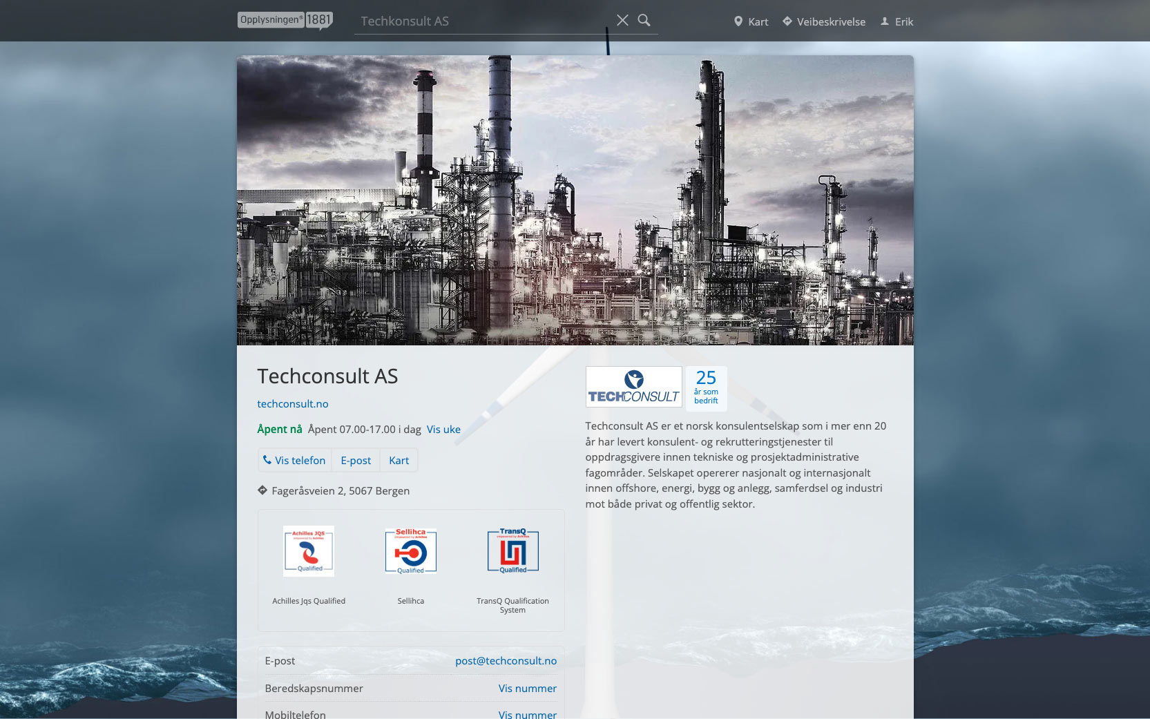Clear the search field with X icon
Image resolution: width=1150 pixels, height=719 pixels.
pyautogui.click(x=622, y=21)
